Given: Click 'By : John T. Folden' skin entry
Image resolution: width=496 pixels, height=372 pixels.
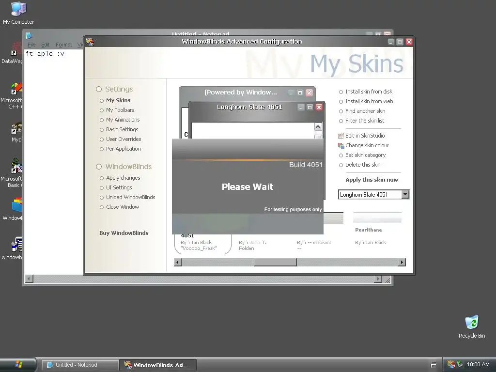Looking at the screenshot, I should [252, 245].
